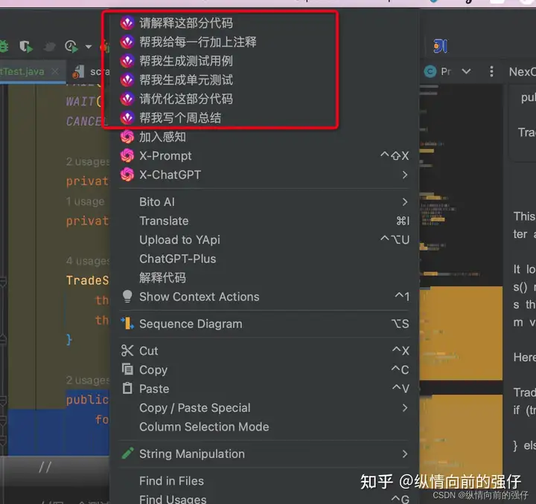
Task: Click run with coverage toolbar icon
Action: pos(26,46)
